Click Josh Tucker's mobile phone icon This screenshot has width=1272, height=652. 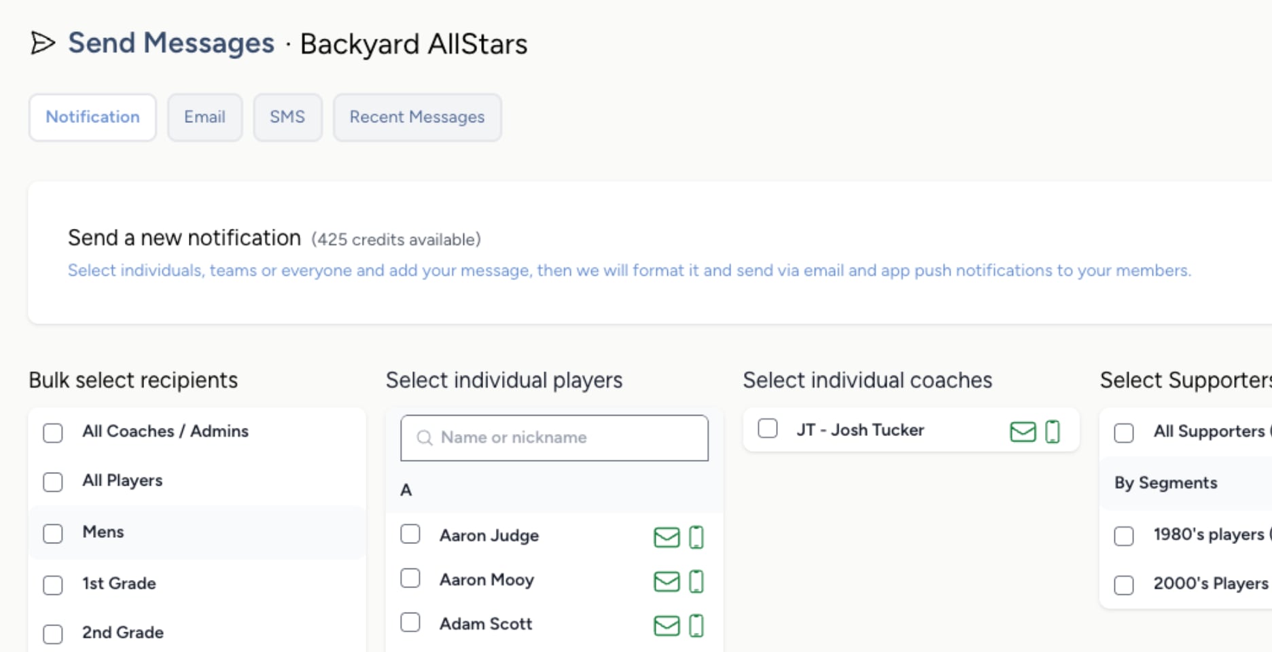[x=1053, y=431]
